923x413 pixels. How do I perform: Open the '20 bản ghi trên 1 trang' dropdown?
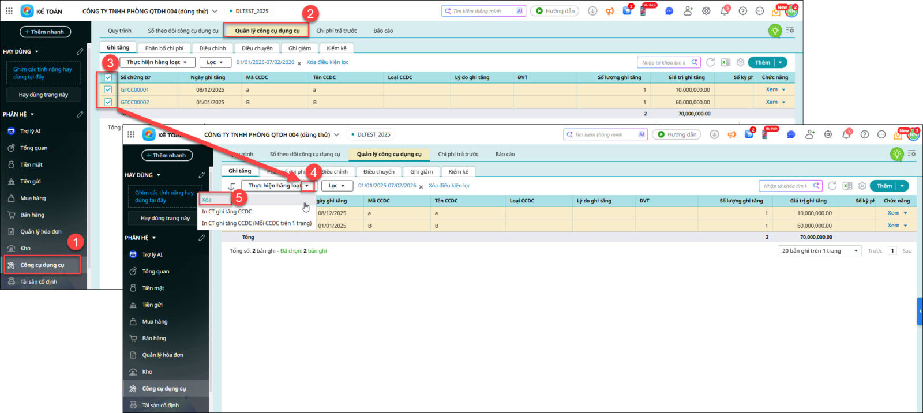tap(819, 251)
